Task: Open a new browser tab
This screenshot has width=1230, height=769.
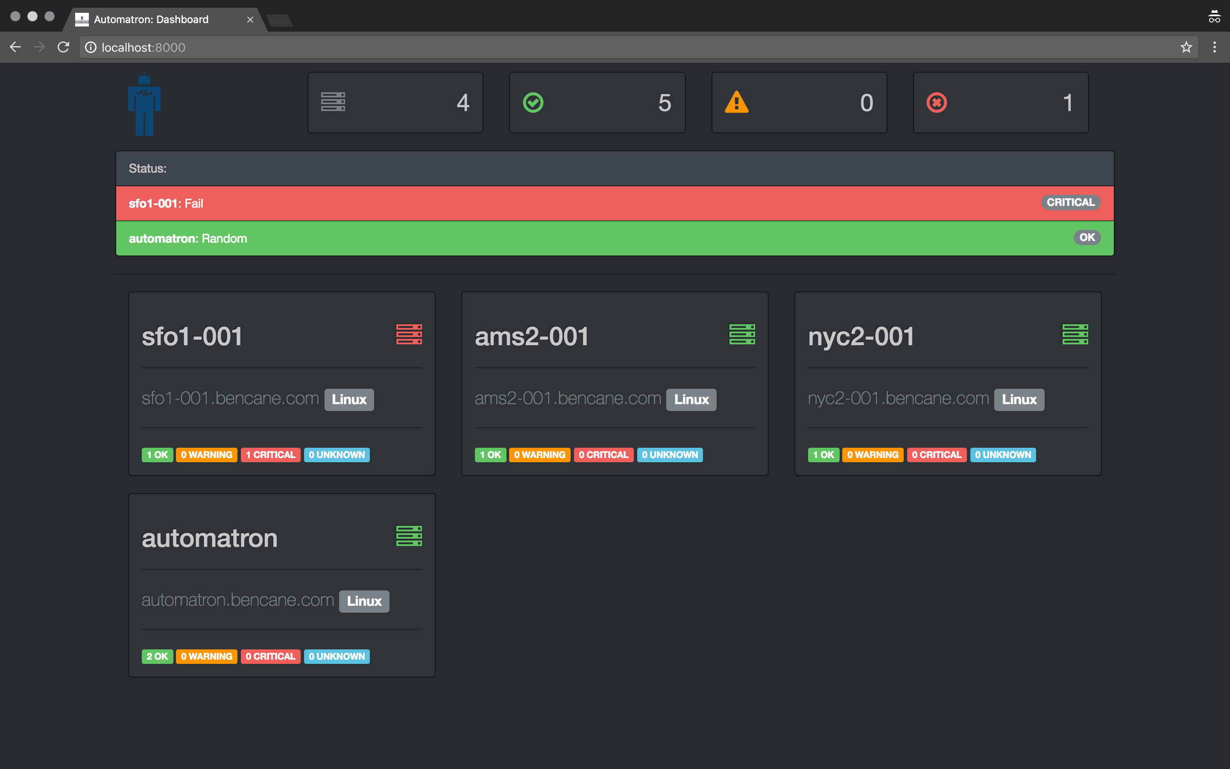Action: (279, 21)
